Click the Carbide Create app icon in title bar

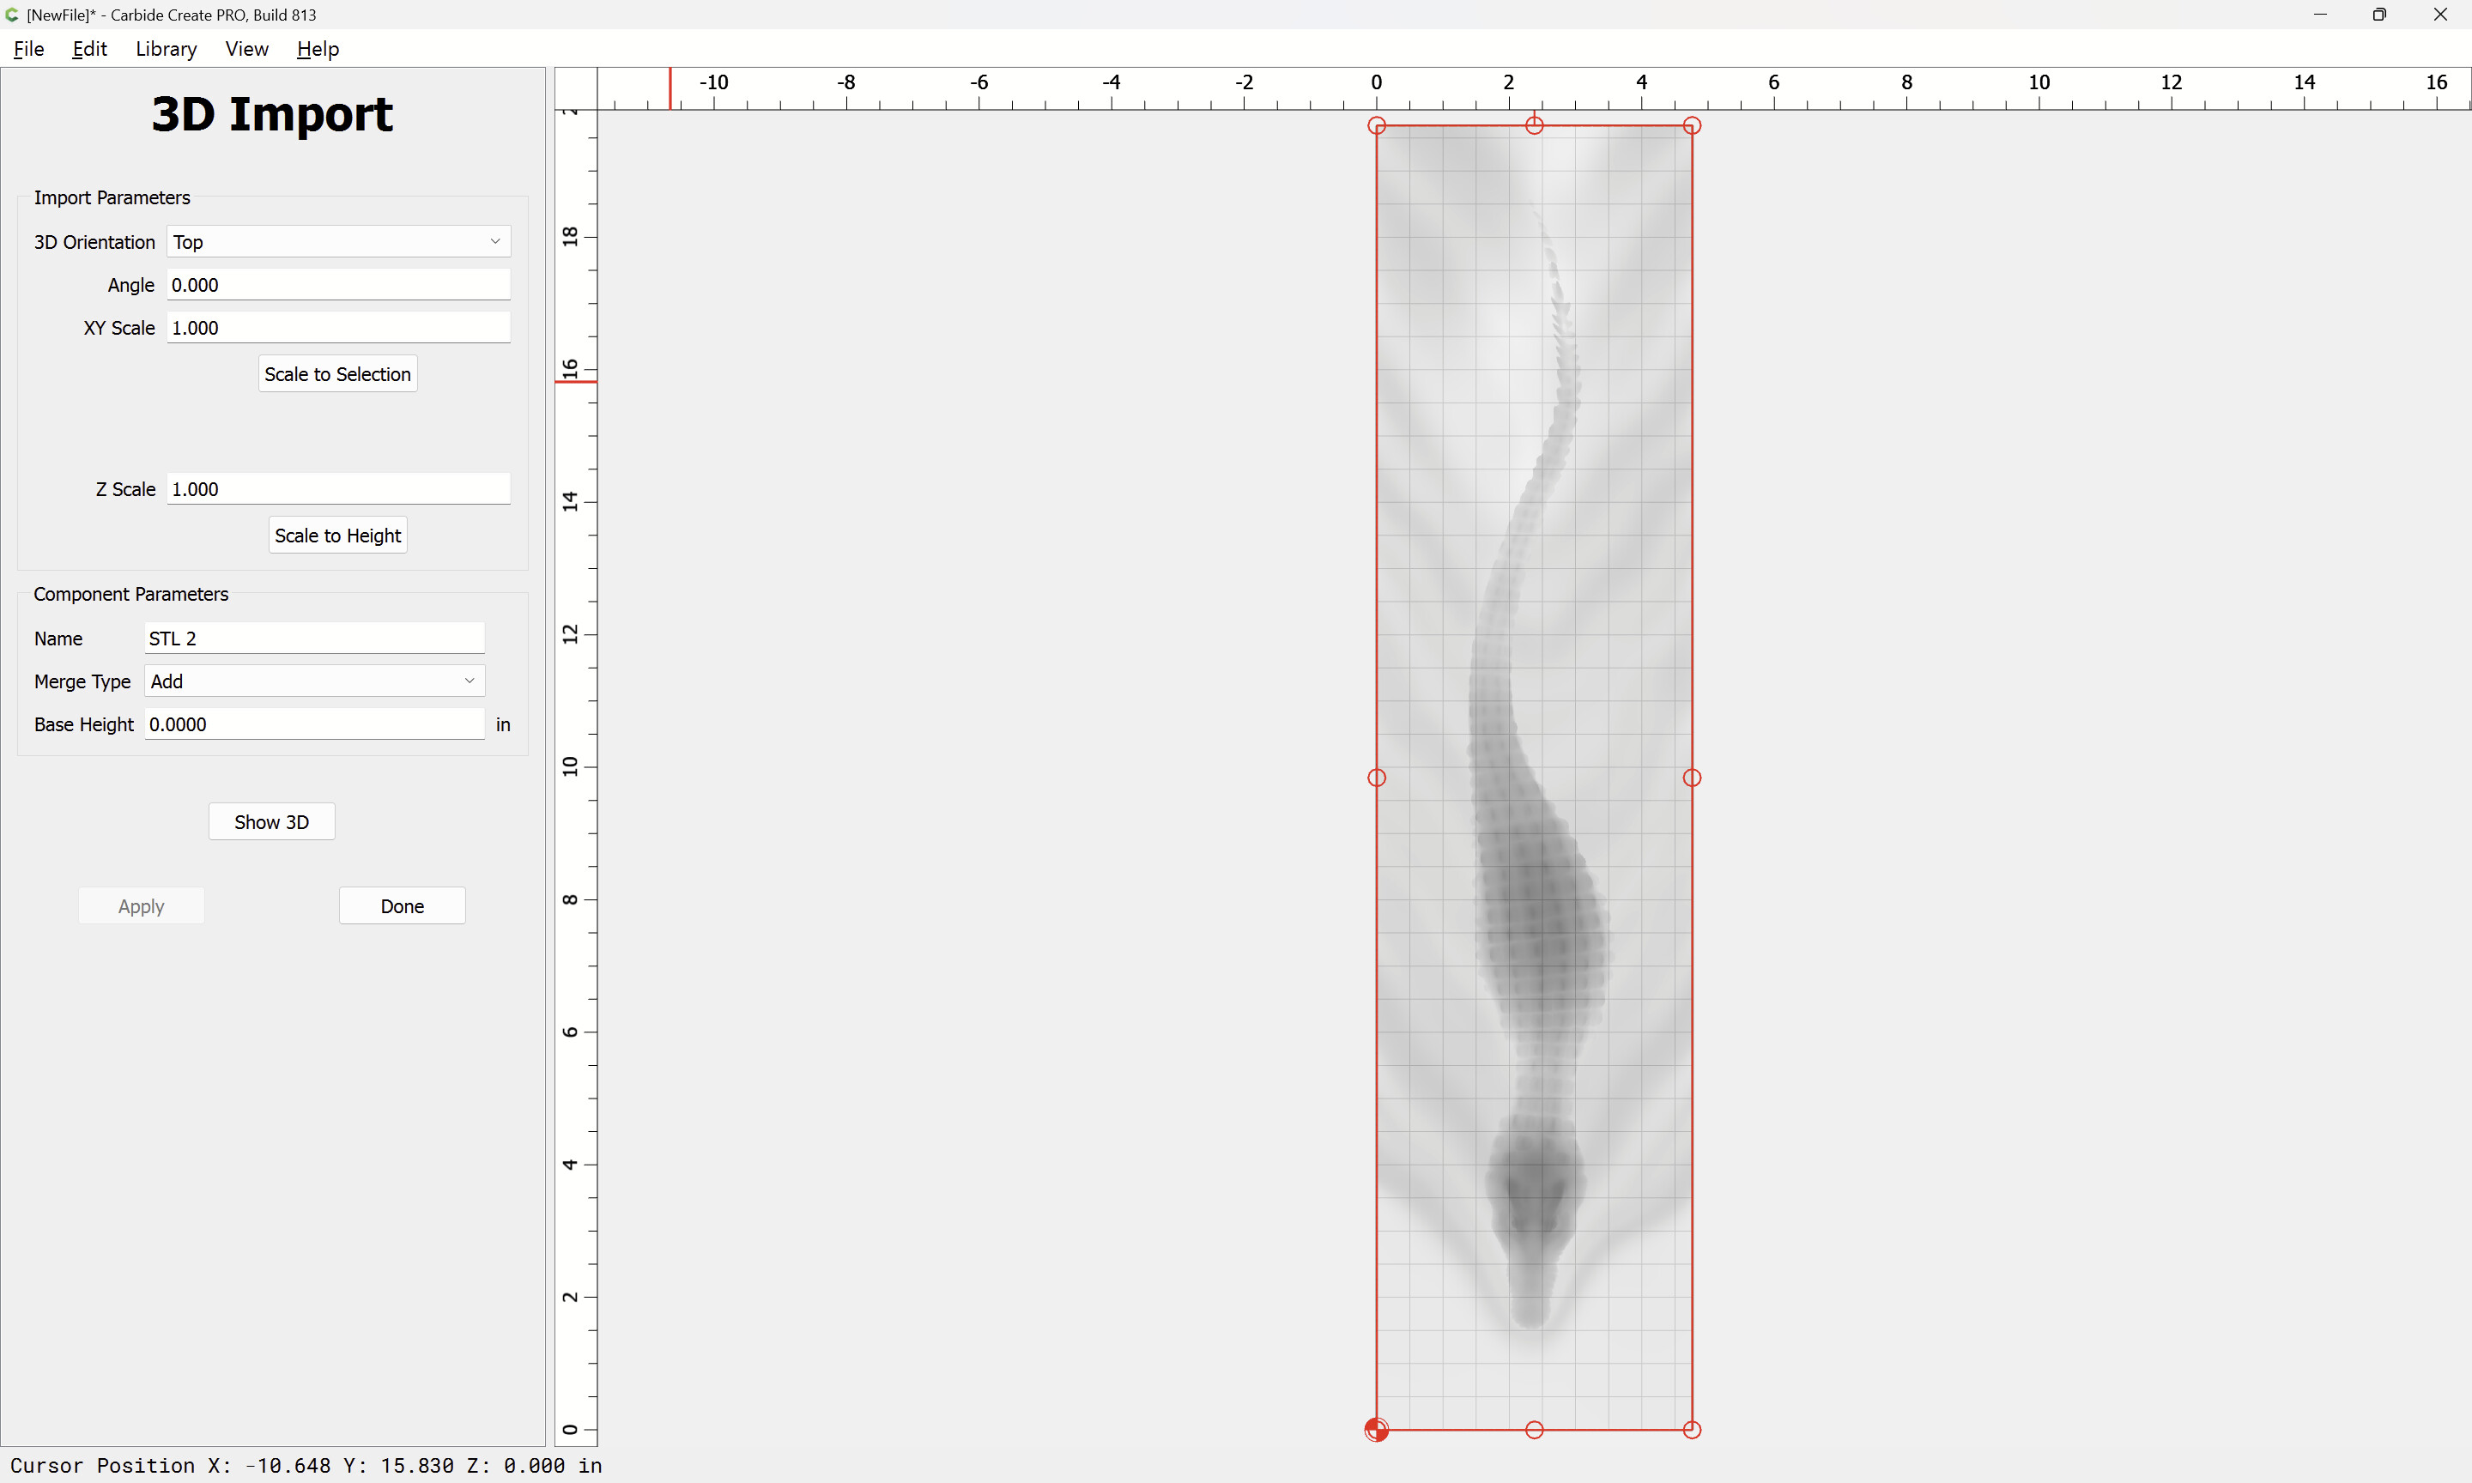click(x=12, y=15)
